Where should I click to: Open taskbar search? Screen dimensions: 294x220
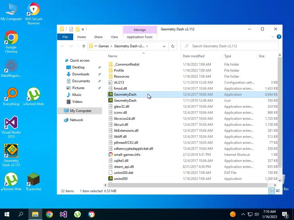tap(21, 214)
